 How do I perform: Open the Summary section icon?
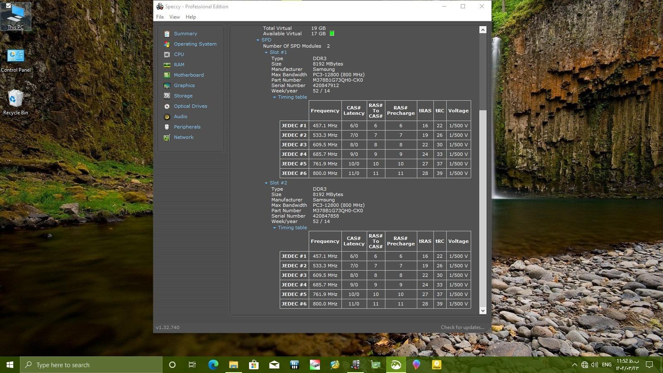coord(167,34)
